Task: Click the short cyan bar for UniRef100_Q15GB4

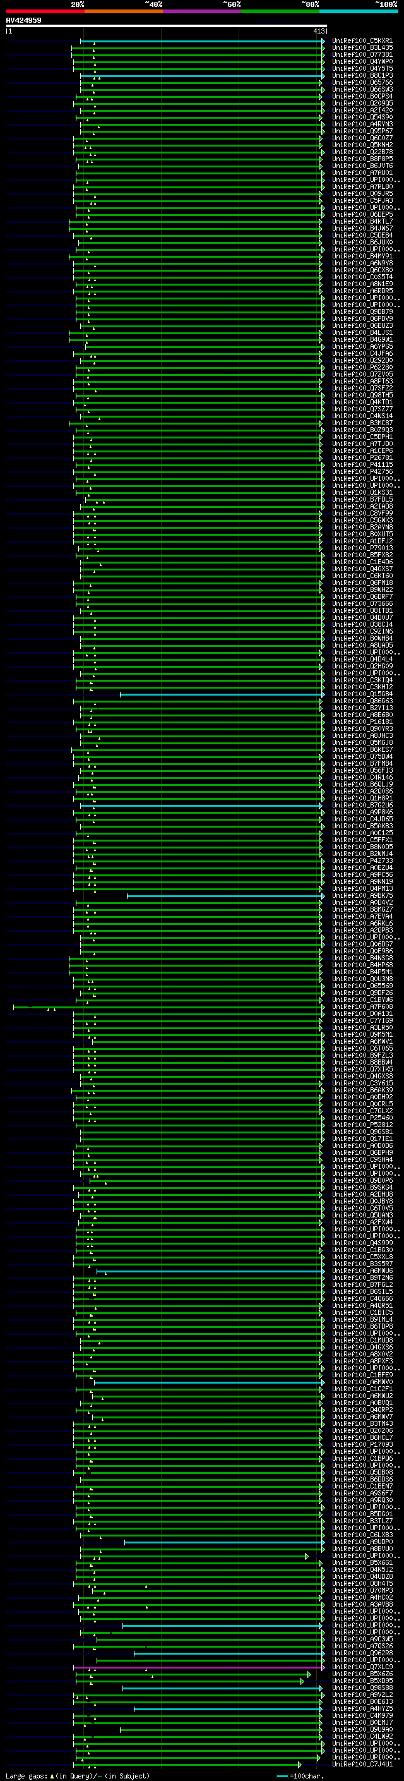Action: point(222,694)
